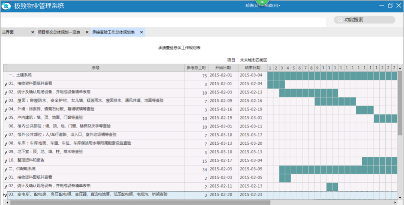Click edit pencil beside 03、屋面 row

coord(5,101)
